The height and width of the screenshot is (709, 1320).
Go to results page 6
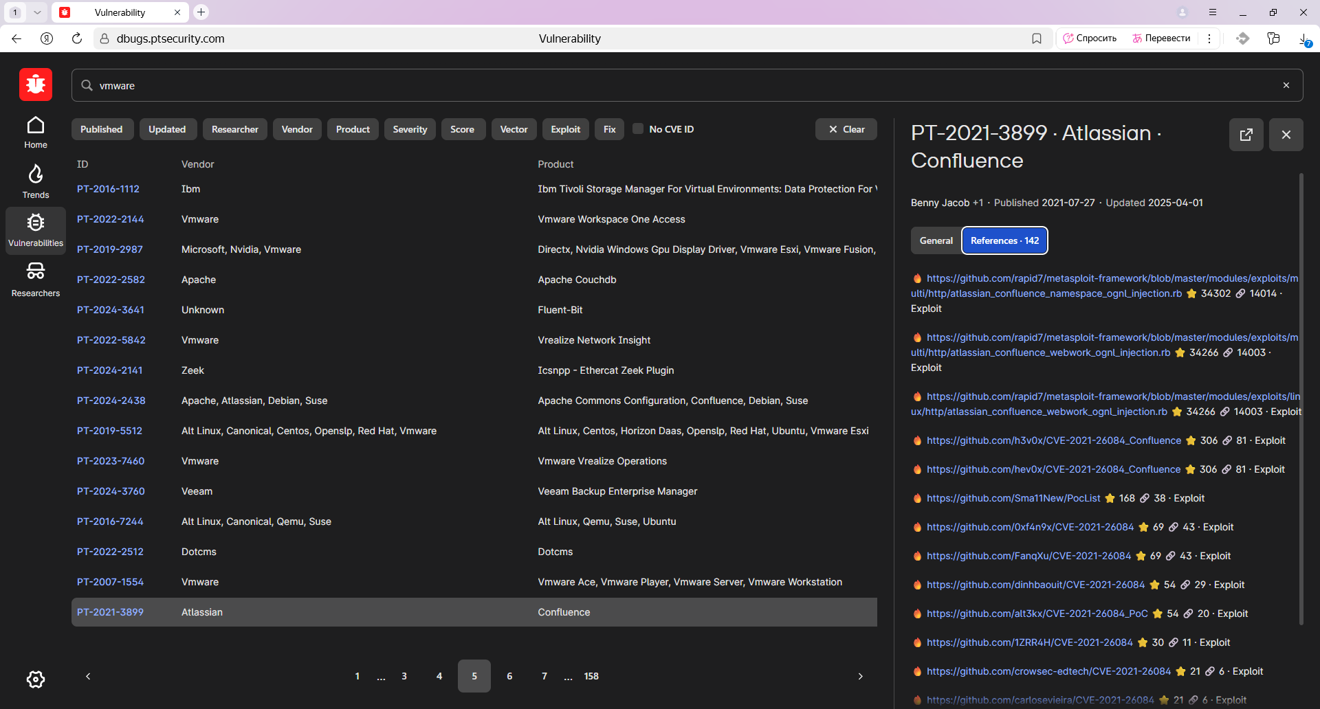[509, 676]
